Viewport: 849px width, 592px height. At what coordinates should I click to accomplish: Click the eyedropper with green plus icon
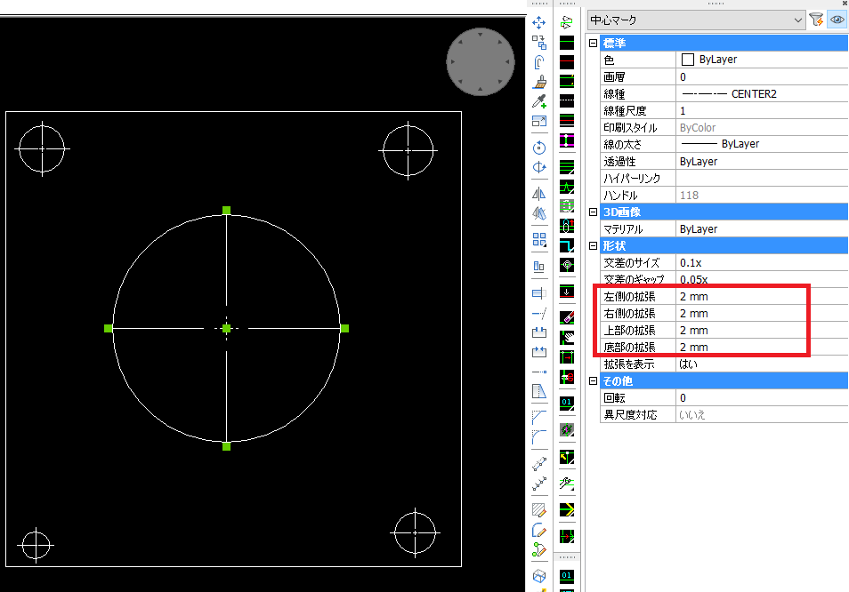[538, 101]
